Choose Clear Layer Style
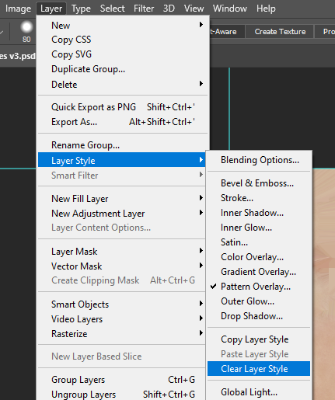This screenshot has width=335, height=400. (259, 369)
